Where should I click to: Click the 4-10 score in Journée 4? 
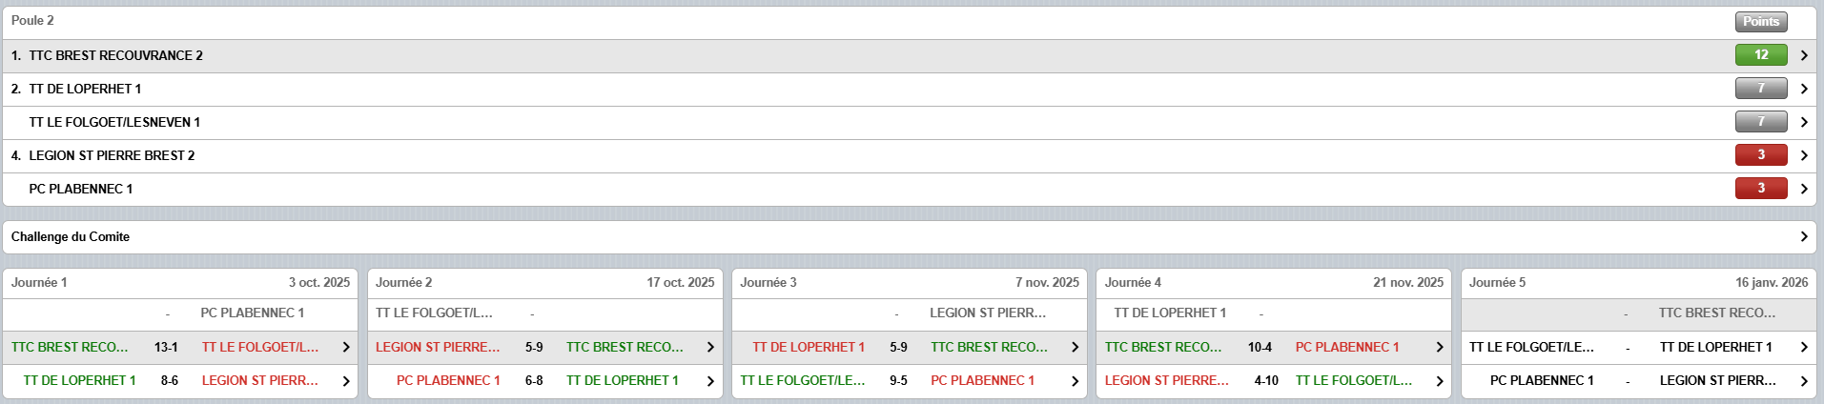click(x=1266, y=381)
